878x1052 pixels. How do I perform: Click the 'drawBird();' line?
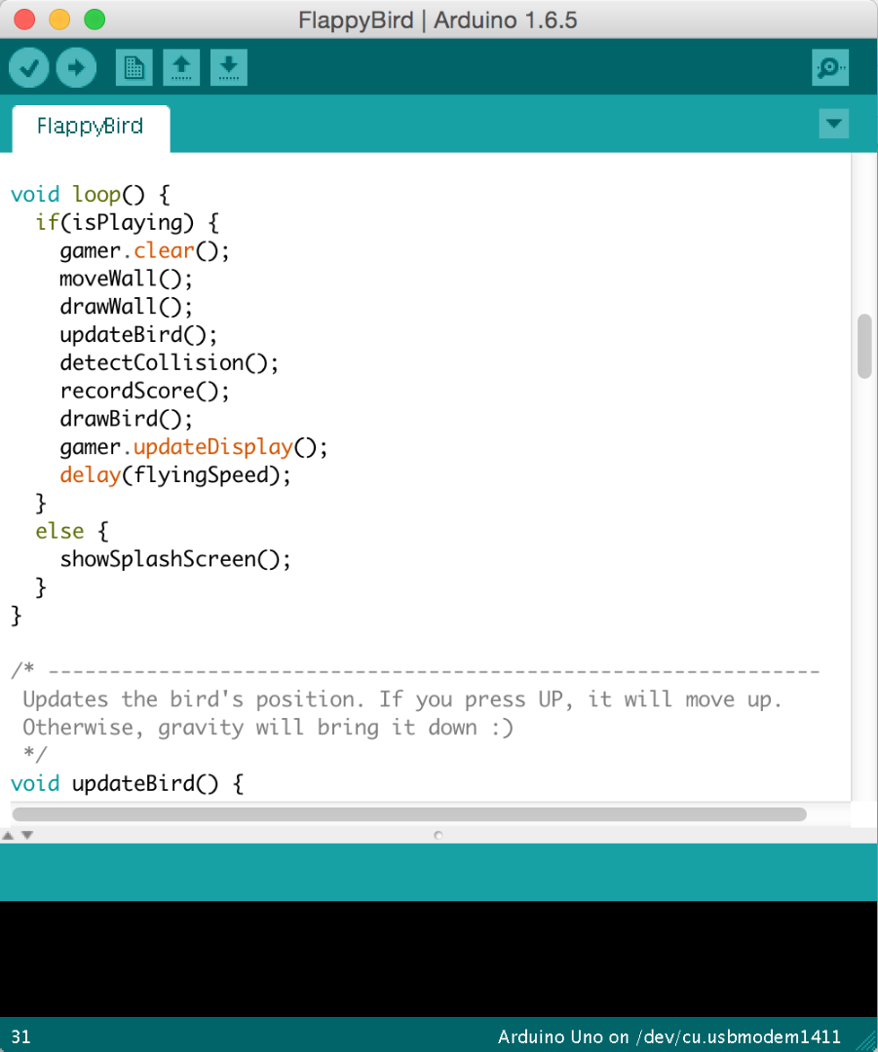pyautogui.click(x=127, y=419)
